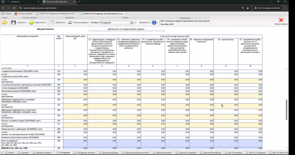Open the folder menu icon
The height and width of the screenshot is (155, 295).
pos(4,22)
